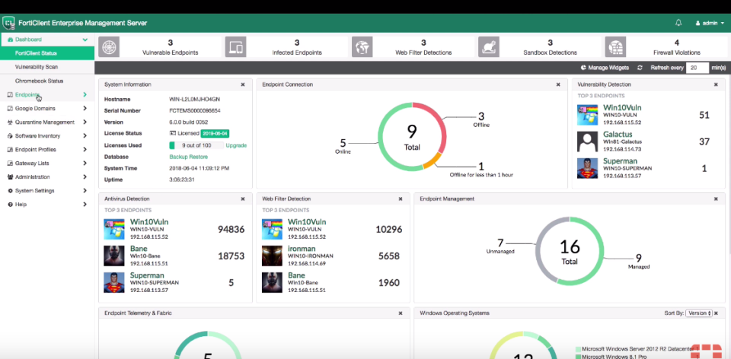
Task: Click the refresh icon in dashboard toolbar
Action: (640, 68)
